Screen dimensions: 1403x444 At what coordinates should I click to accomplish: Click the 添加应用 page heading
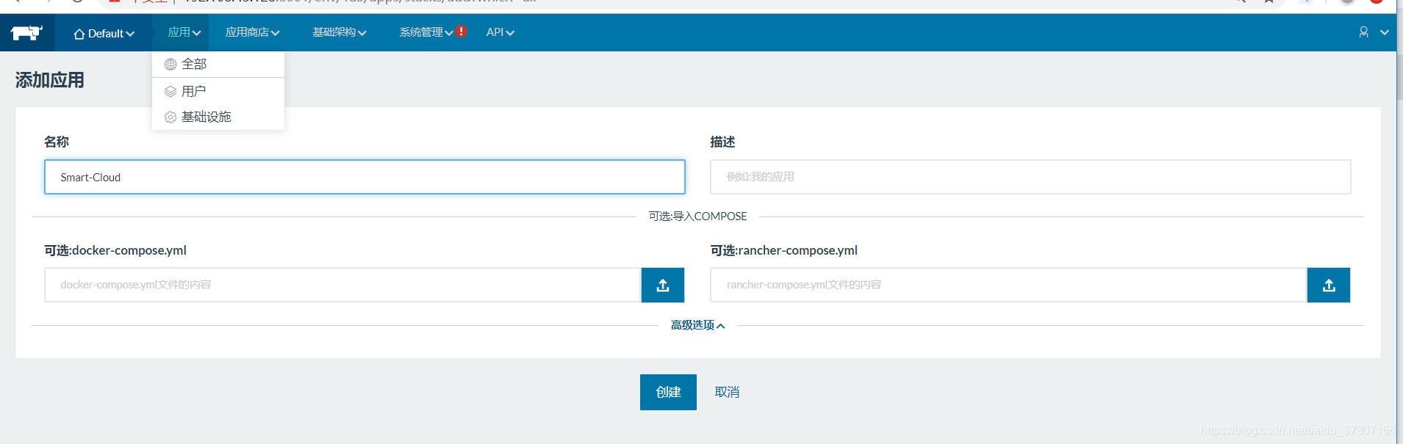click(49, 80)
